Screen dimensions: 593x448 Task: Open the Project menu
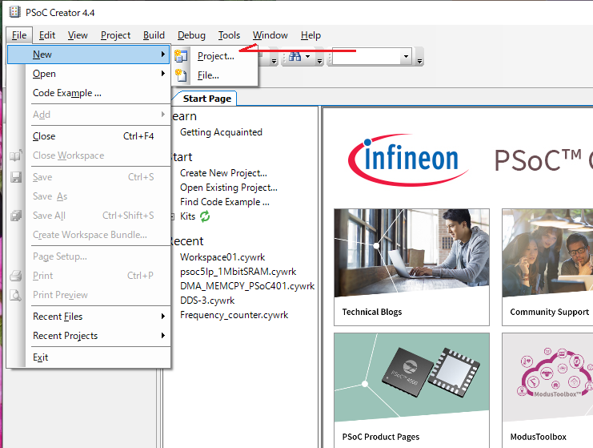point(115,35)
